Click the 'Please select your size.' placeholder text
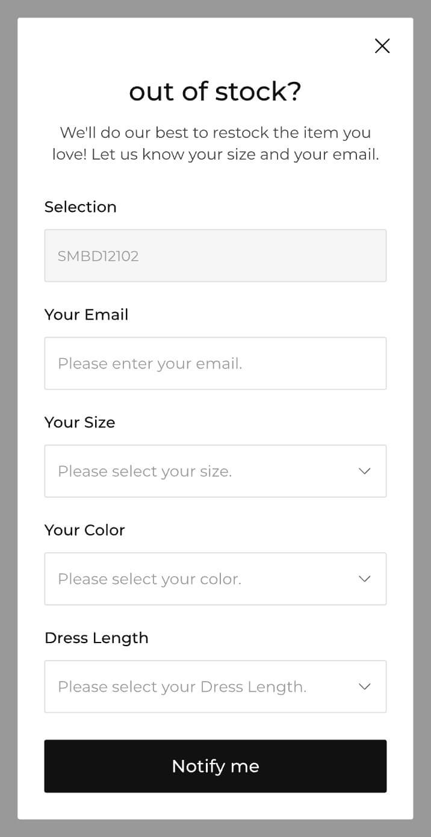431x837 pixels. (x=144, y=471)
